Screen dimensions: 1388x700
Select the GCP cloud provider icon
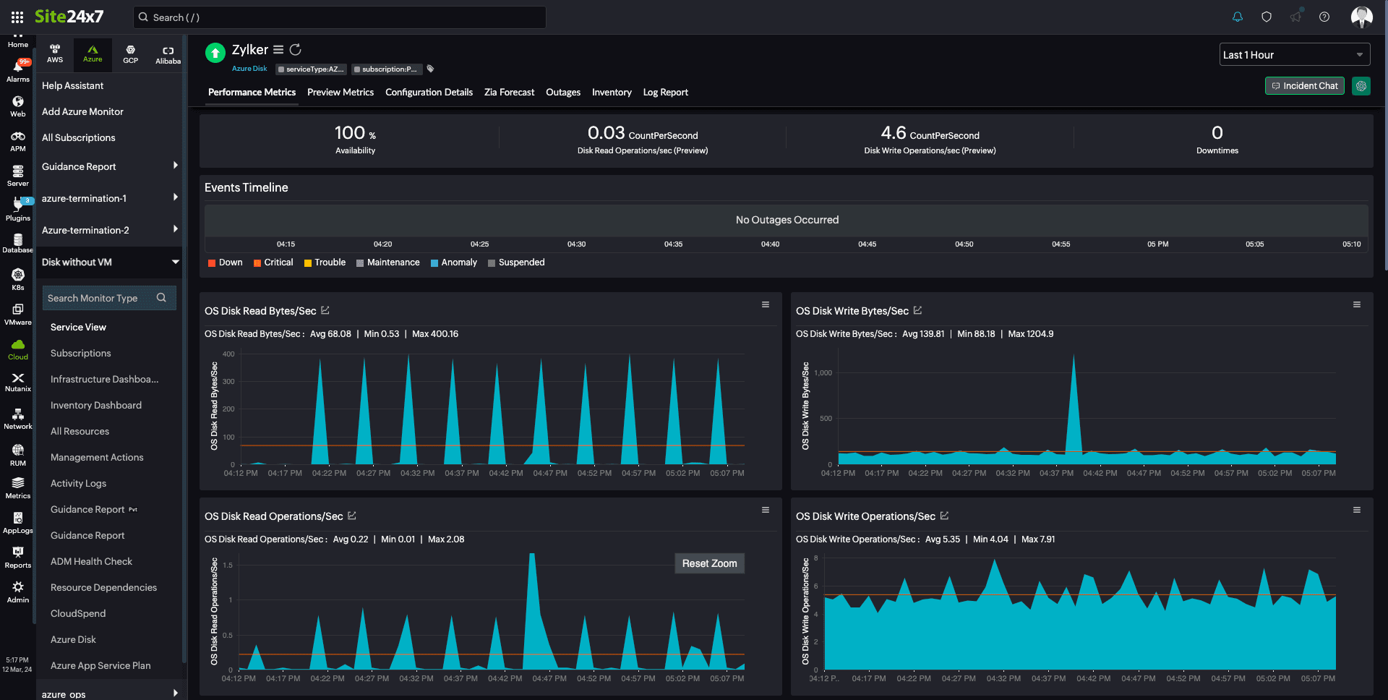tap(130, 54)
